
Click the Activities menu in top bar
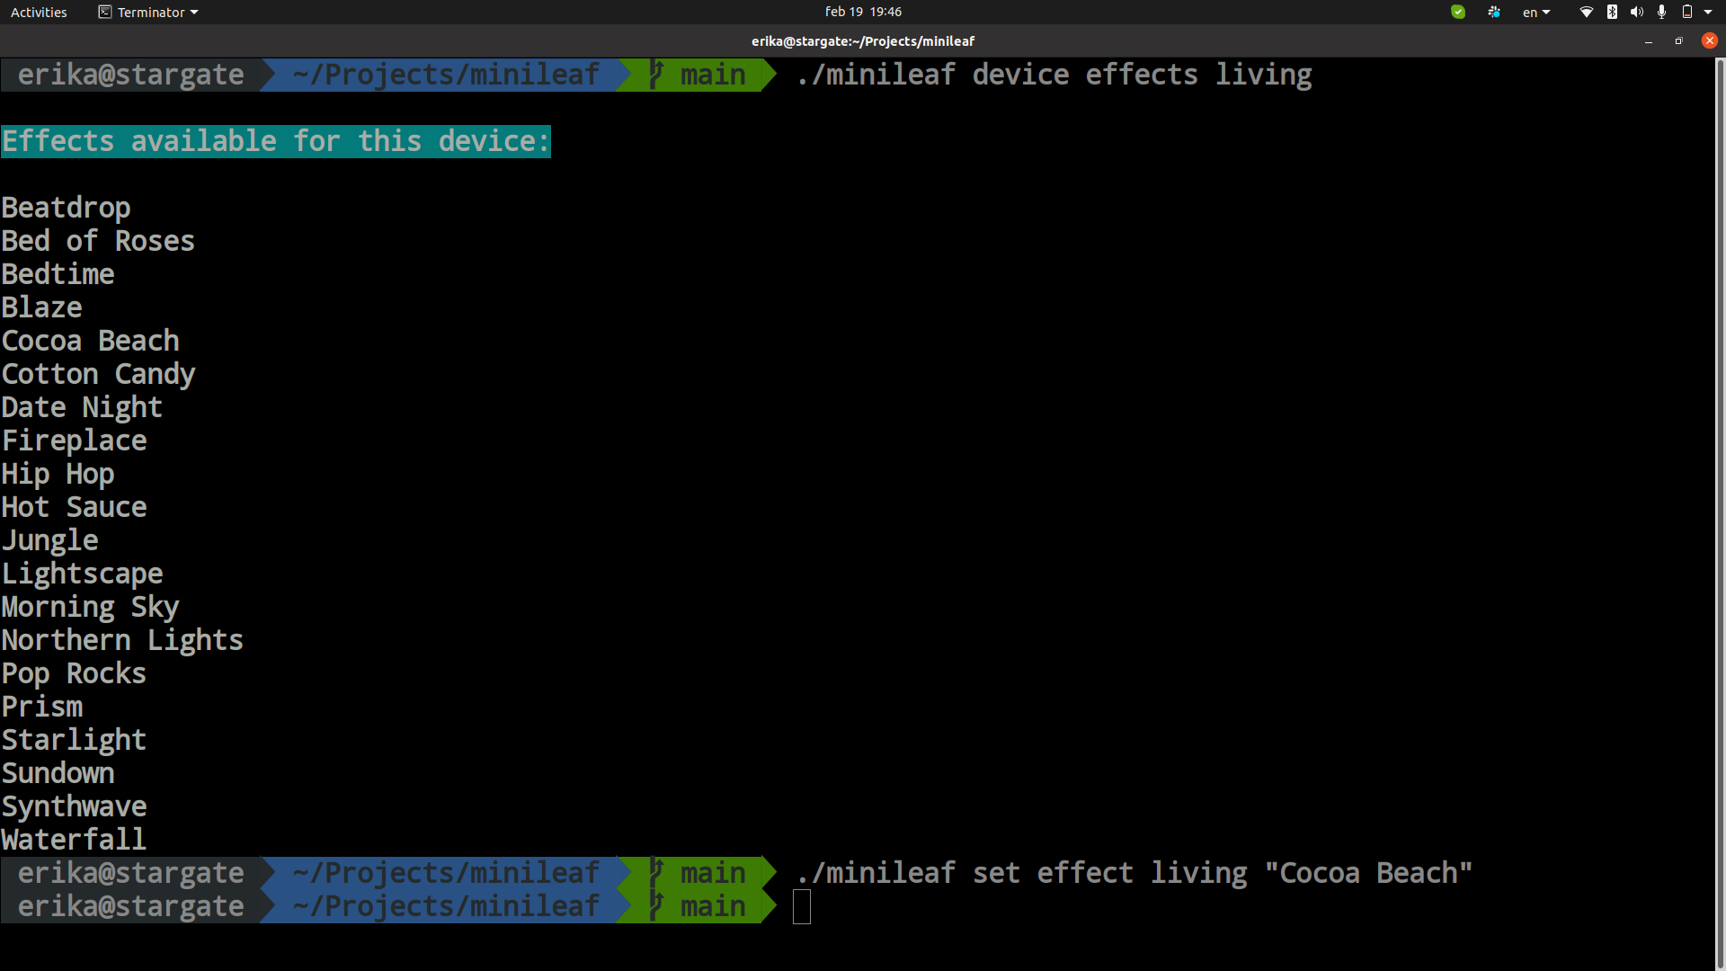tap(40, 11)
